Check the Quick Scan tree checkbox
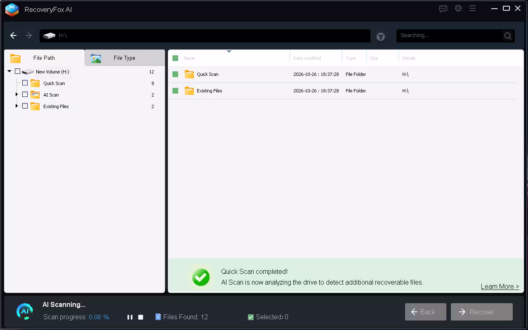 pyautogui.click(x=25, y=83)
